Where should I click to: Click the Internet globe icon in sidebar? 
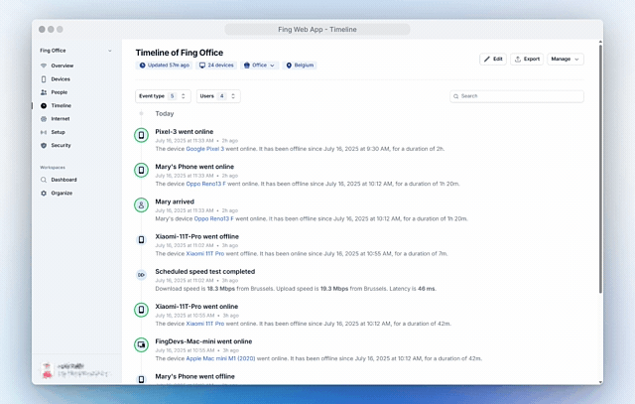pos(44,119)
